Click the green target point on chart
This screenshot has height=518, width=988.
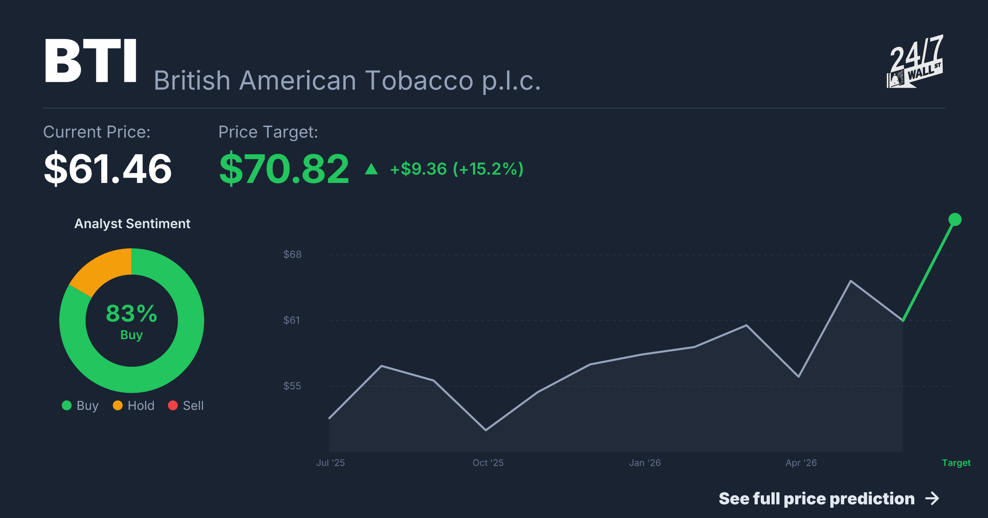[955, 220]
